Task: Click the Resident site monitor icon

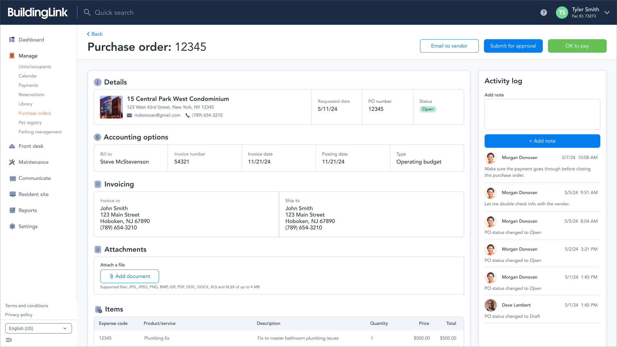Action: pyautogui.click(x=13, y=194)
